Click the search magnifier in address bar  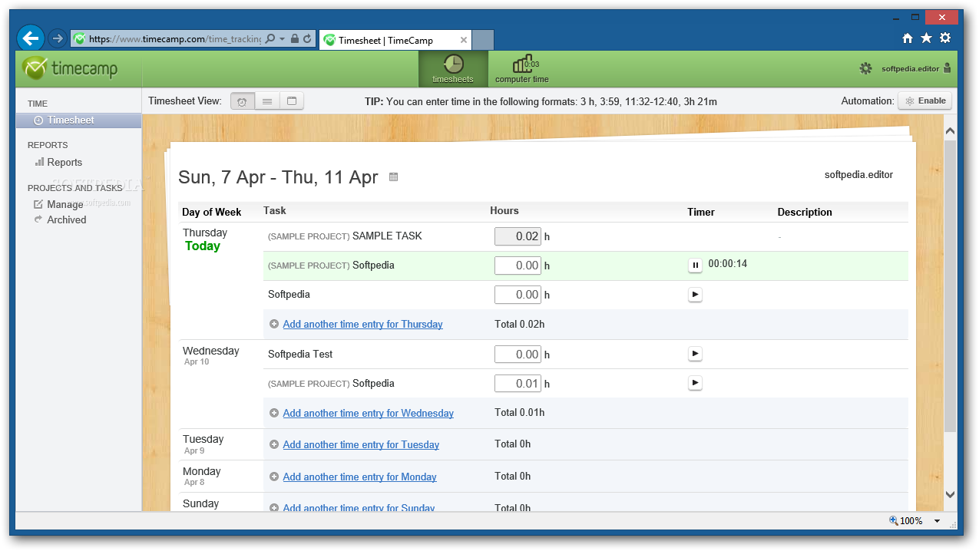click(x=270, y=38)
